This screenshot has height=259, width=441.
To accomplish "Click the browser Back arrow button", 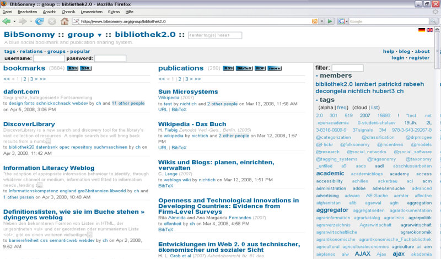I will click(x=6, y=21).
